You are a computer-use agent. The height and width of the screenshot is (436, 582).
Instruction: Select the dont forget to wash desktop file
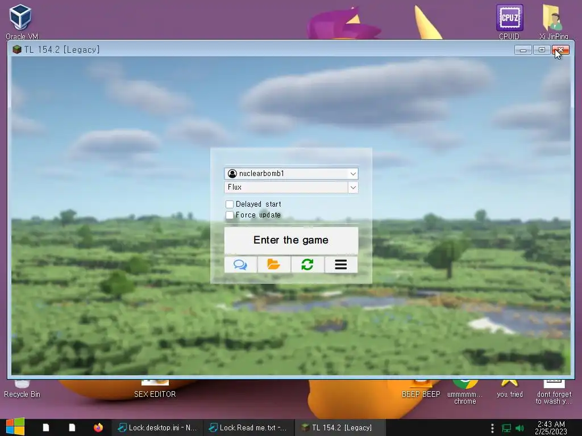pyautogui.click(x=554, y=392)
